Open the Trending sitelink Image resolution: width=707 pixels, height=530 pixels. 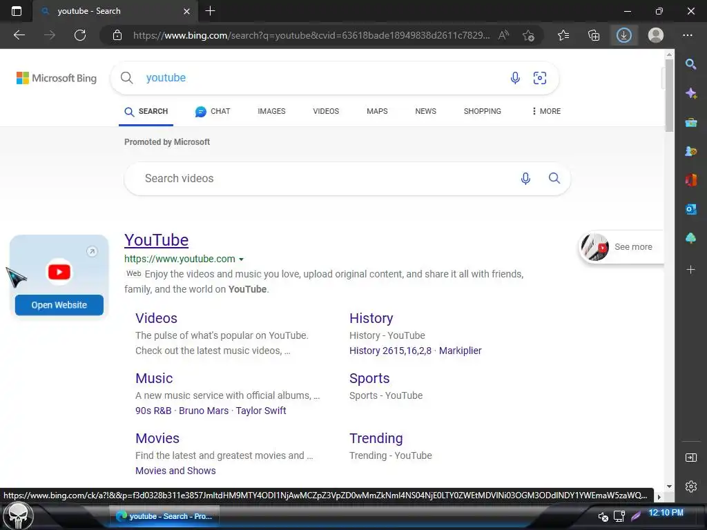point(376,438)
